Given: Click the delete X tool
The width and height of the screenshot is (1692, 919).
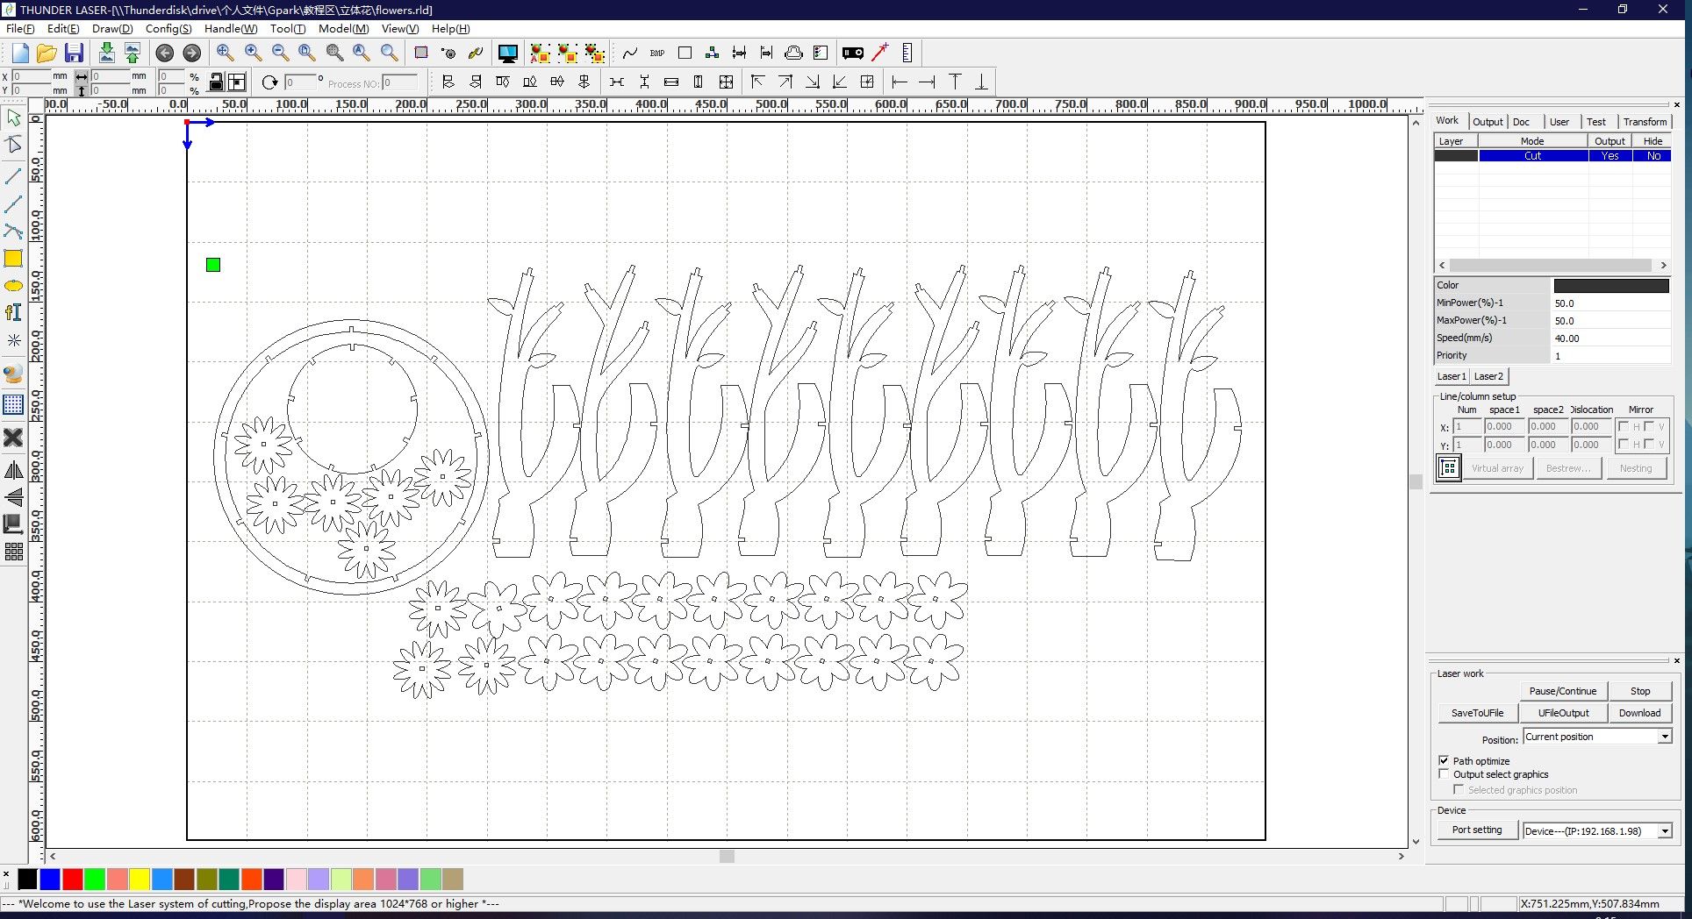Looking at the screenshot, I should (x=13, y=437).
